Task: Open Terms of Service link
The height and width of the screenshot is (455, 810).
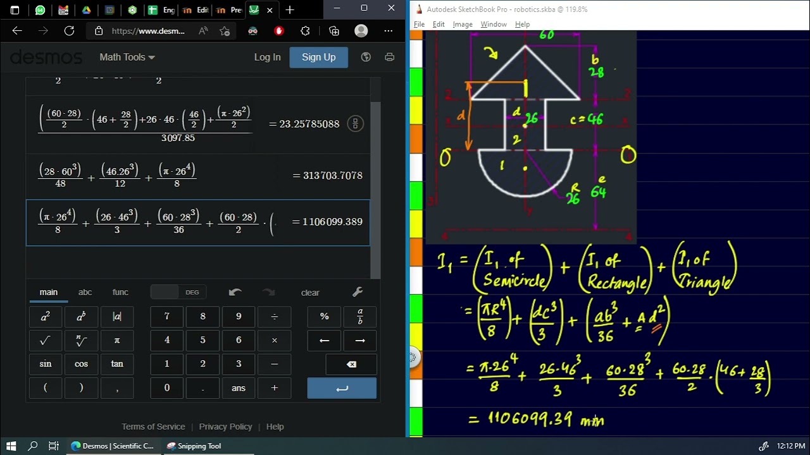Action: click(153, 427)
